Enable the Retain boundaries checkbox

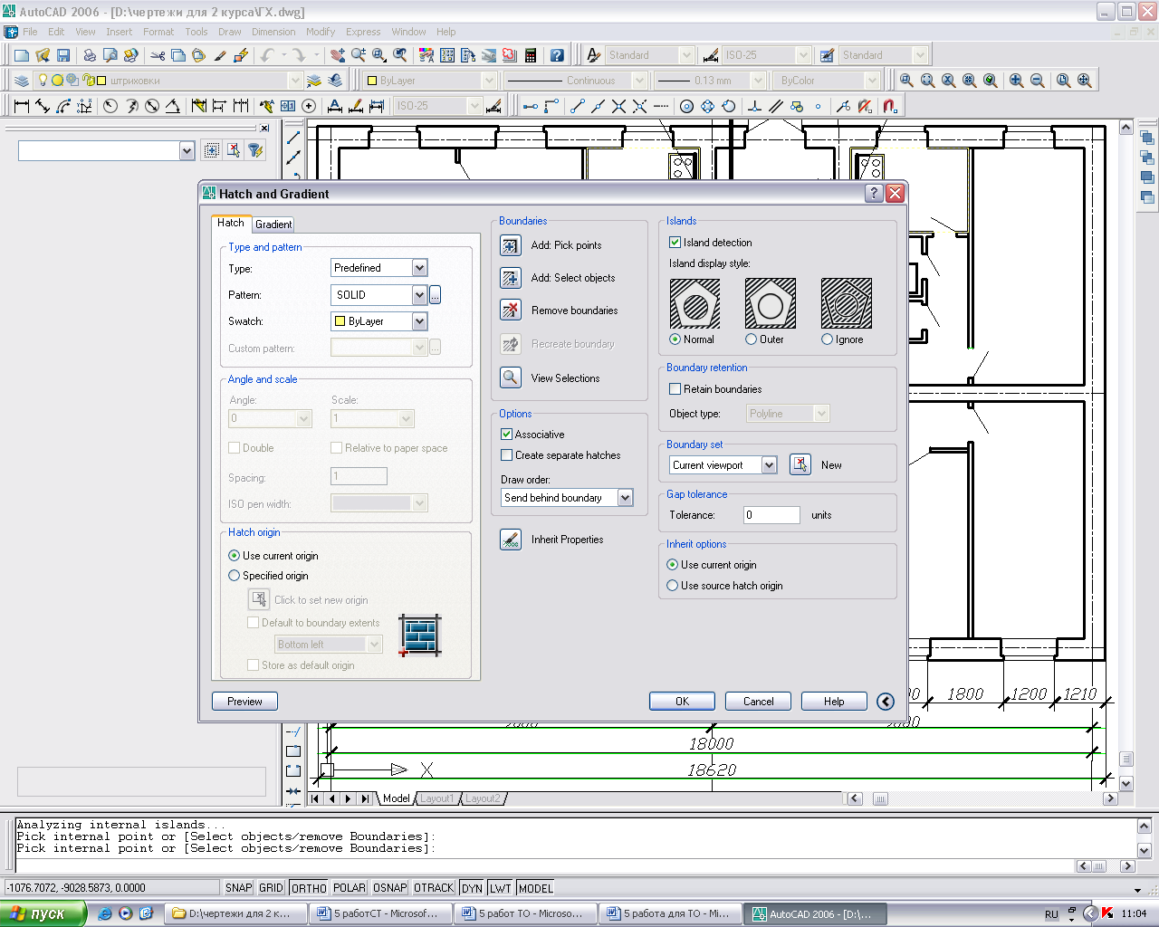pyautogui.click(x=675, y=389)
